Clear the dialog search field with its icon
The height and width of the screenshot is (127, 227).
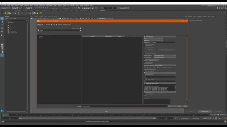[x=81, y=30]
